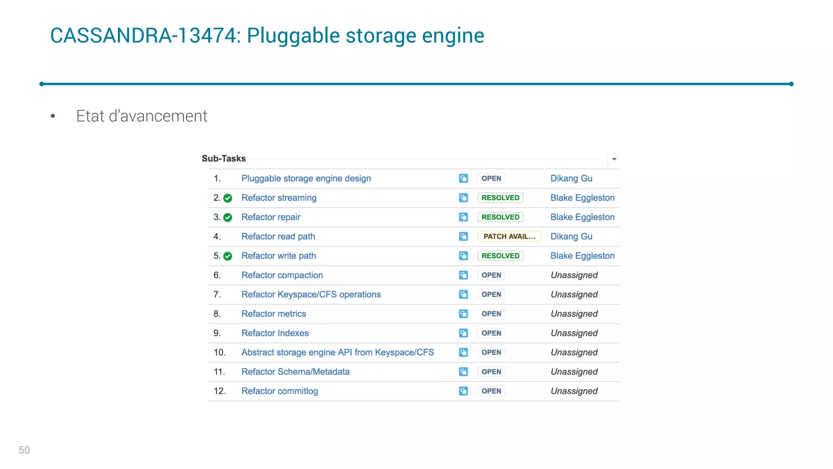
Task: Click RESOLVED status of Refactor streaming
Action: (x=500, y=198)
